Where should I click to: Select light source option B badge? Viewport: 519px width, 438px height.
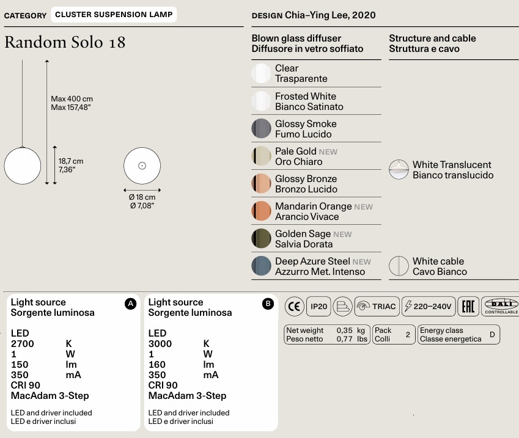268,304
